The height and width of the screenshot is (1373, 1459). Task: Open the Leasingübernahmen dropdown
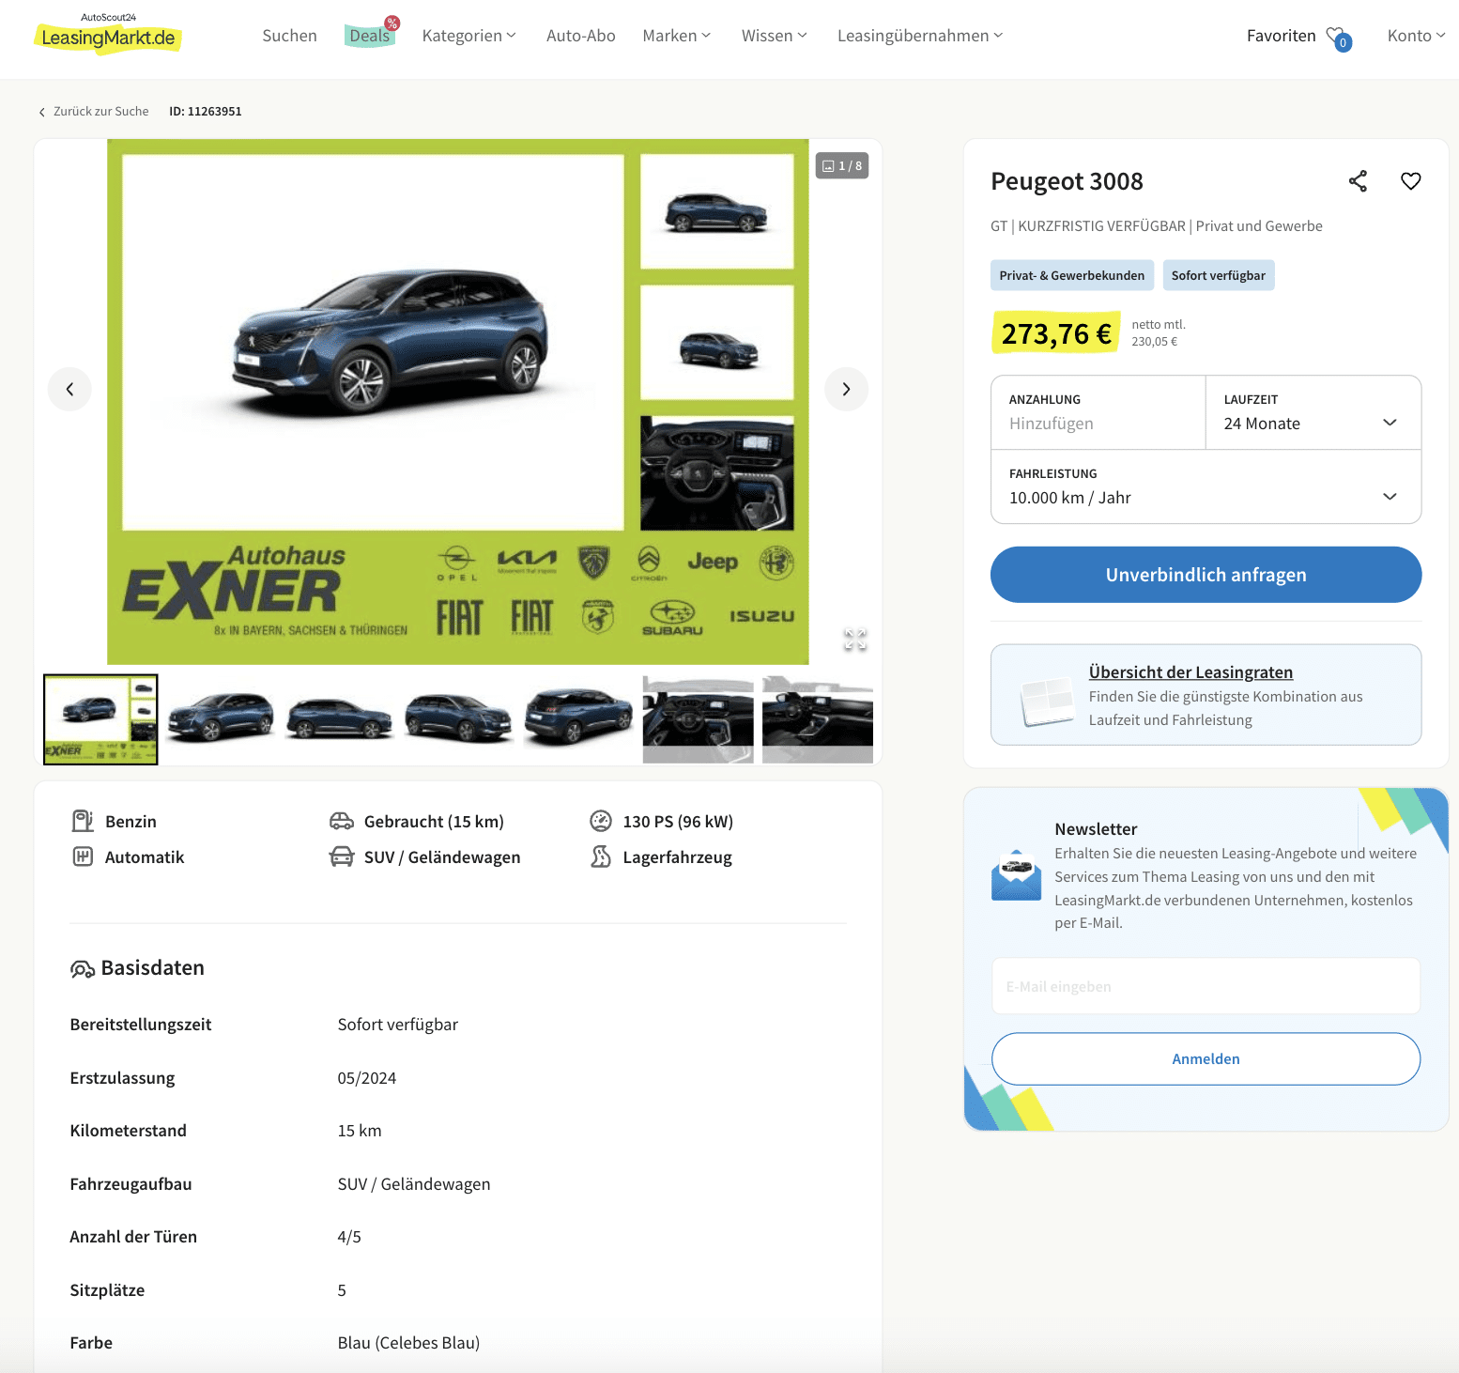click(920, 36)
